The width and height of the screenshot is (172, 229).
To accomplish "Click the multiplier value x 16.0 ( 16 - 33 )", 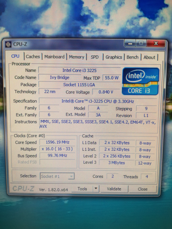I will 57,149.
